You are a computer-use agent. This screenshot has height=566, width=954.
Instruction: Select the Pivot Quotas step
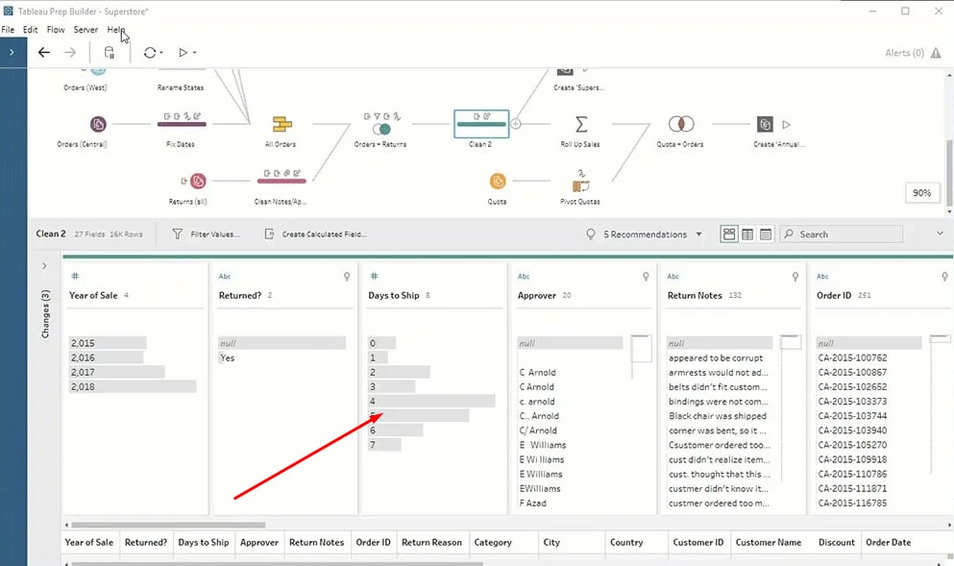pyautogui.click(x=580, y=185)
